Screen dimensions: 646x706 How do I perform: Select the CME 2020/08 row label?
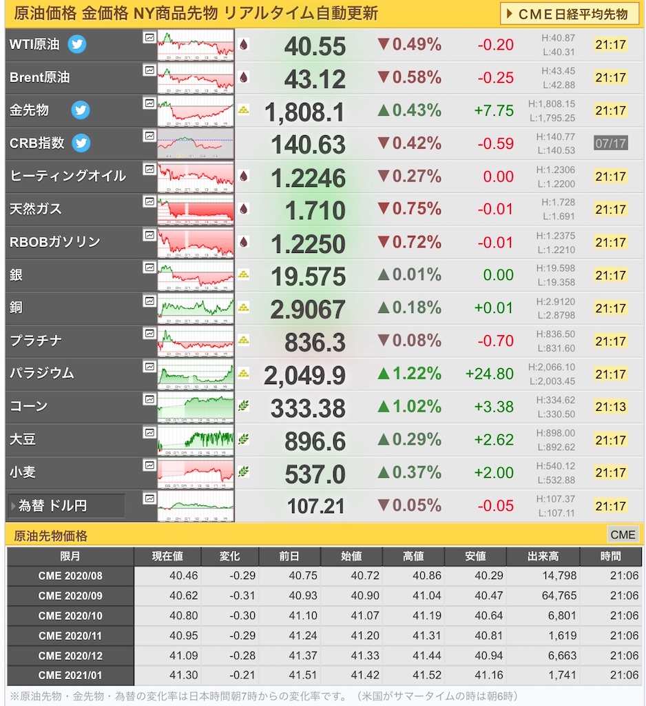70,576
